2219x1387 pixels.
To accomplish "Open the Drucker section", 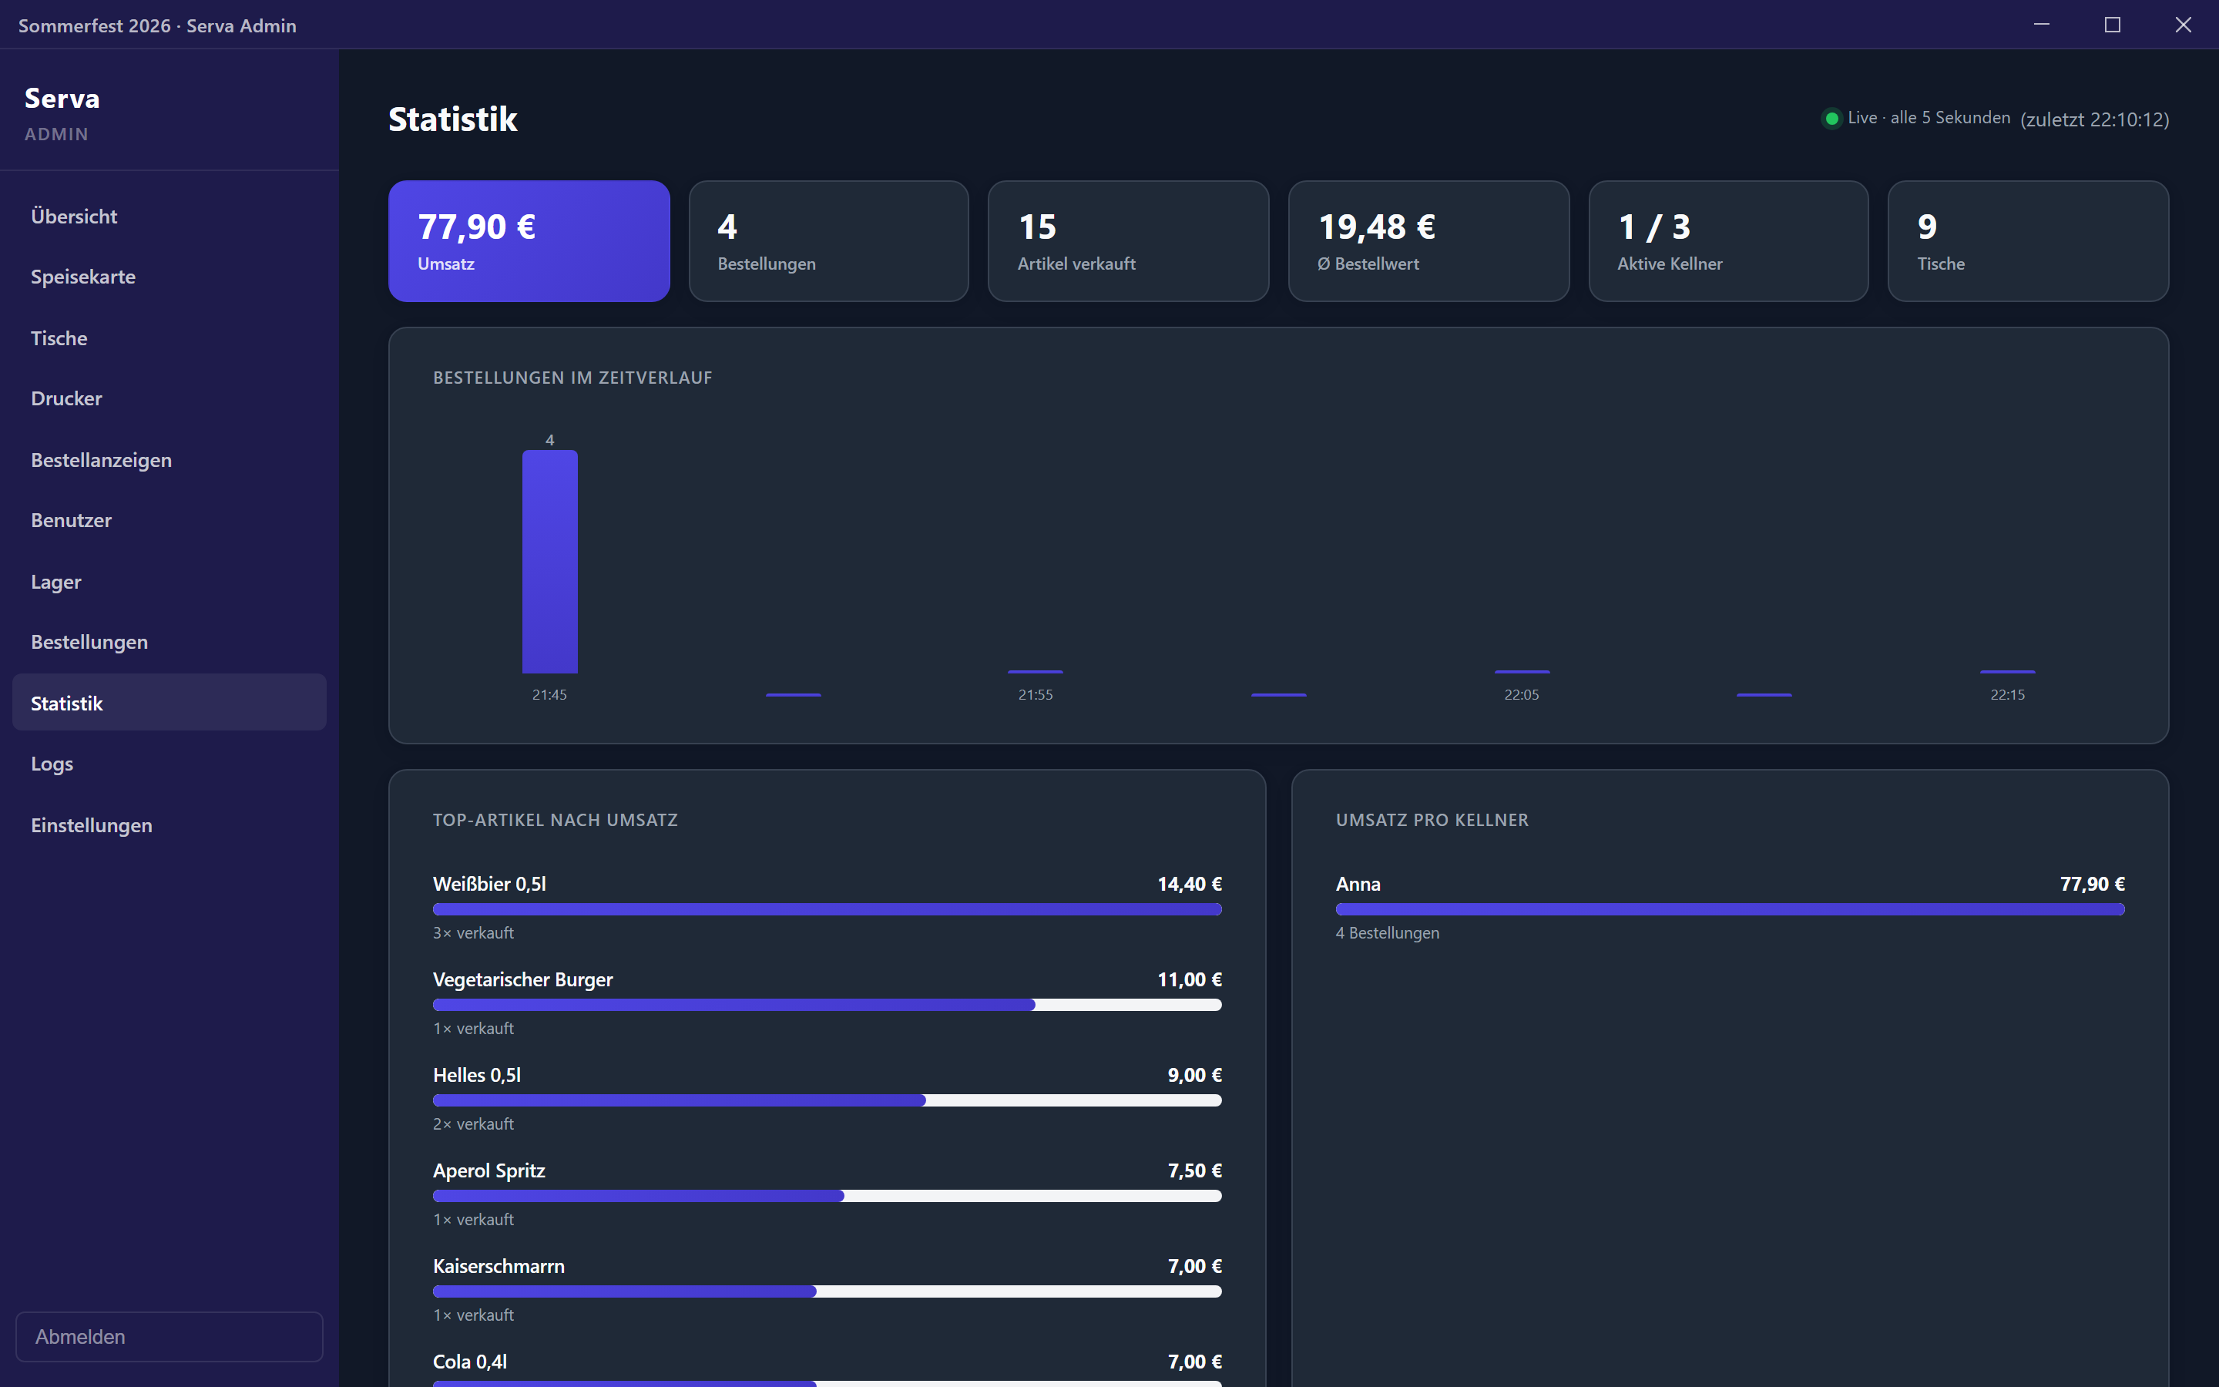I will [169, 399].
